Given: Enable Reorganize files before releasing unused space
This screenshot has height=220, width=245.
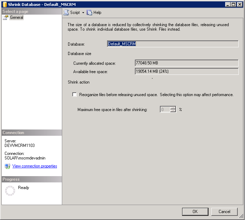Looking at the screenshot, I should (x=74, y=94).
